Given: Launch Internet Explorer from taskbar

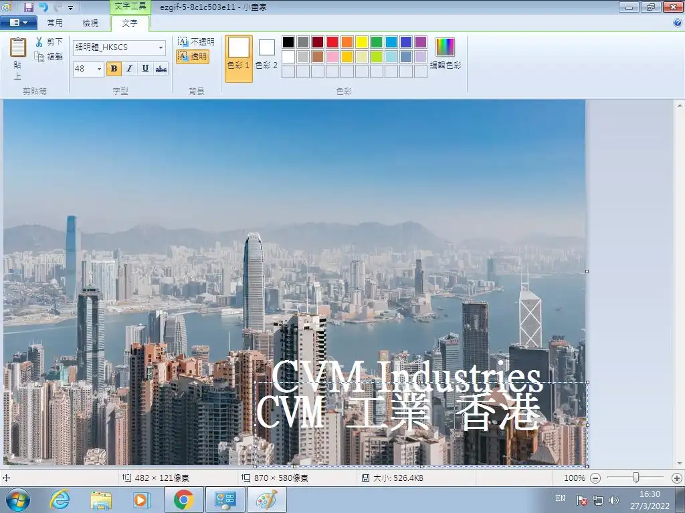Looking at the screenshot, I should click(x=60, y=500).
